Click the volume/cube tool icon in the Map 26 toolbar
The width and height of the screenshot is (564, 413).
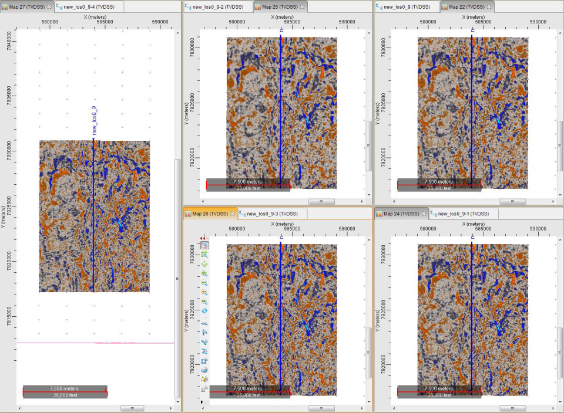pyautogui.click(x=204, y=370)
